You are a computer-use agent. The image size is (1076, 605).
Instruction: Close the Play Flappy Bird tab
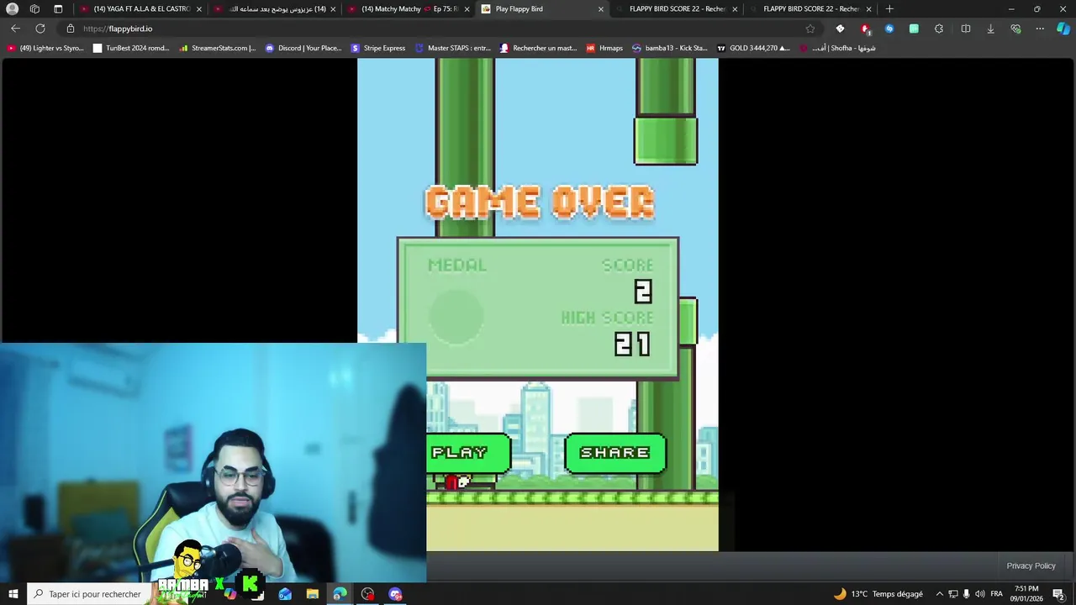(600, 9)
